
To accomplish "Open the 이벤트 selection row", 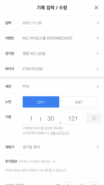I will click(52, 38).
